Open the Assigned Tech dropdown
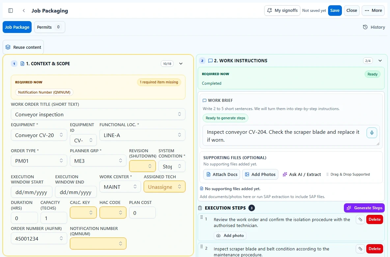The image size is (390, 257). tap(164, 186)
